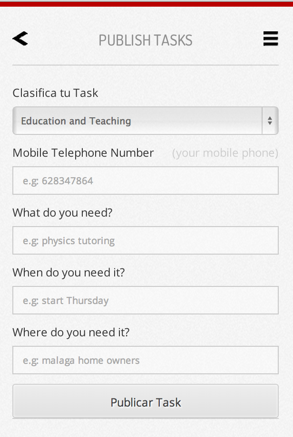This screenshot has width=293, height=437.
Task: Click the divider line under the header
Action: (x=146, y=65)
